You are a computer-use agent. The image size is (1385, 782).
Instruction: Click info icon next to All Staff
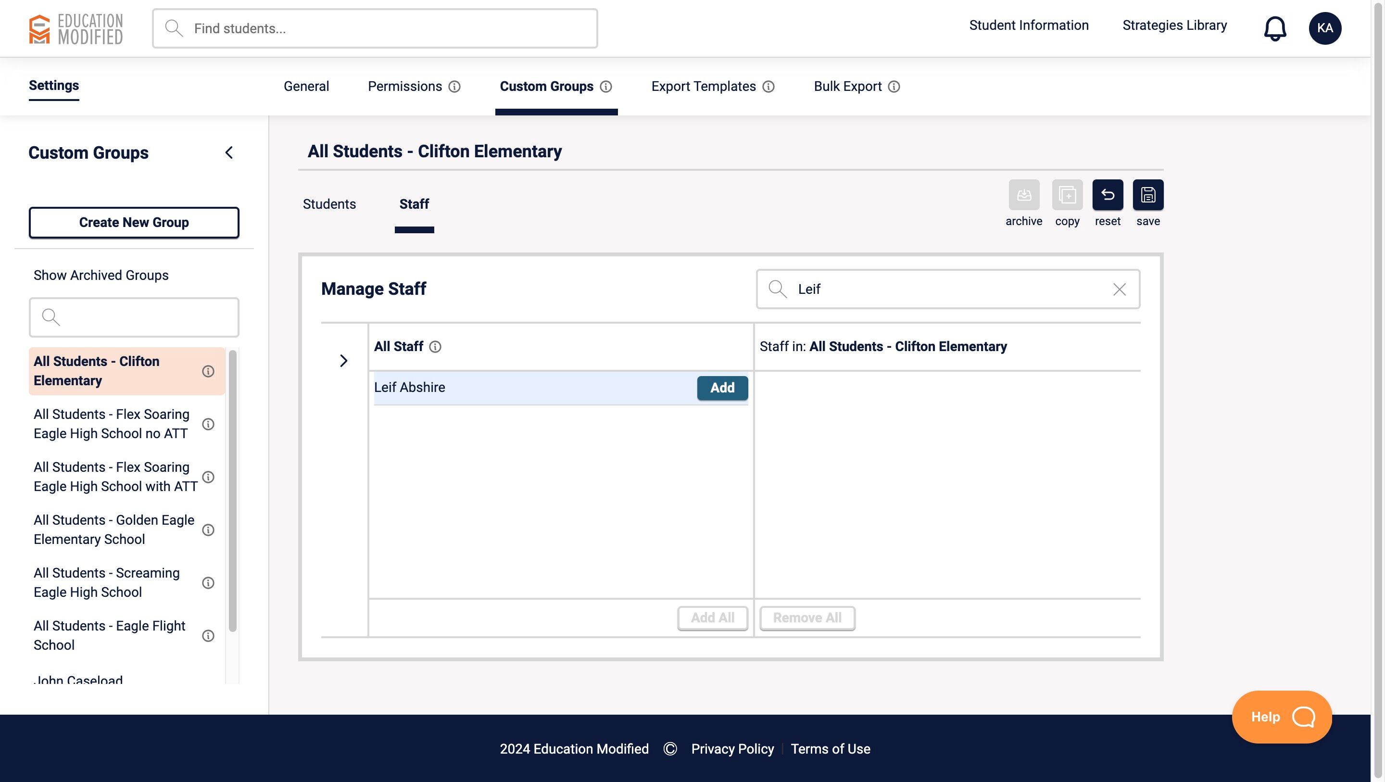tap(436, 347)
